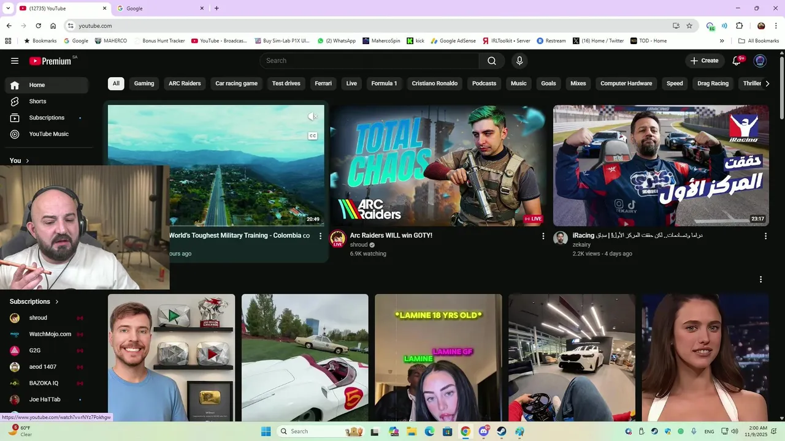Bookmark this page with star icon

[x=689, y=26]
